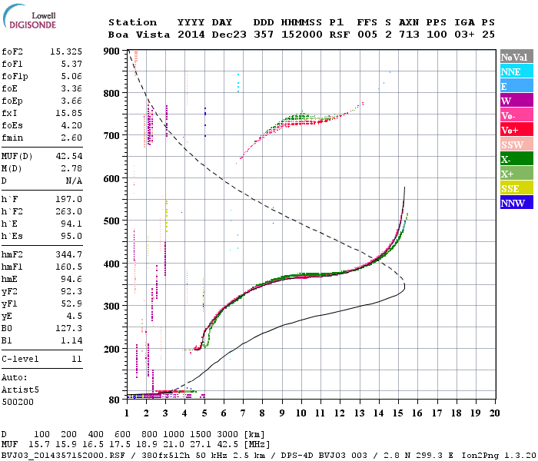538x461 pixels.
Task: Click the 10 MHz frequency axis label
Action: click(x=301, y=413)
